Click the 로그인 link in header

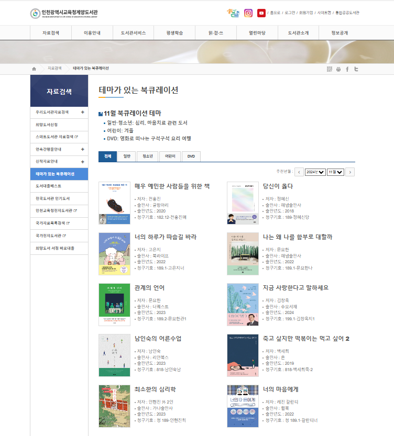point(290,13)
